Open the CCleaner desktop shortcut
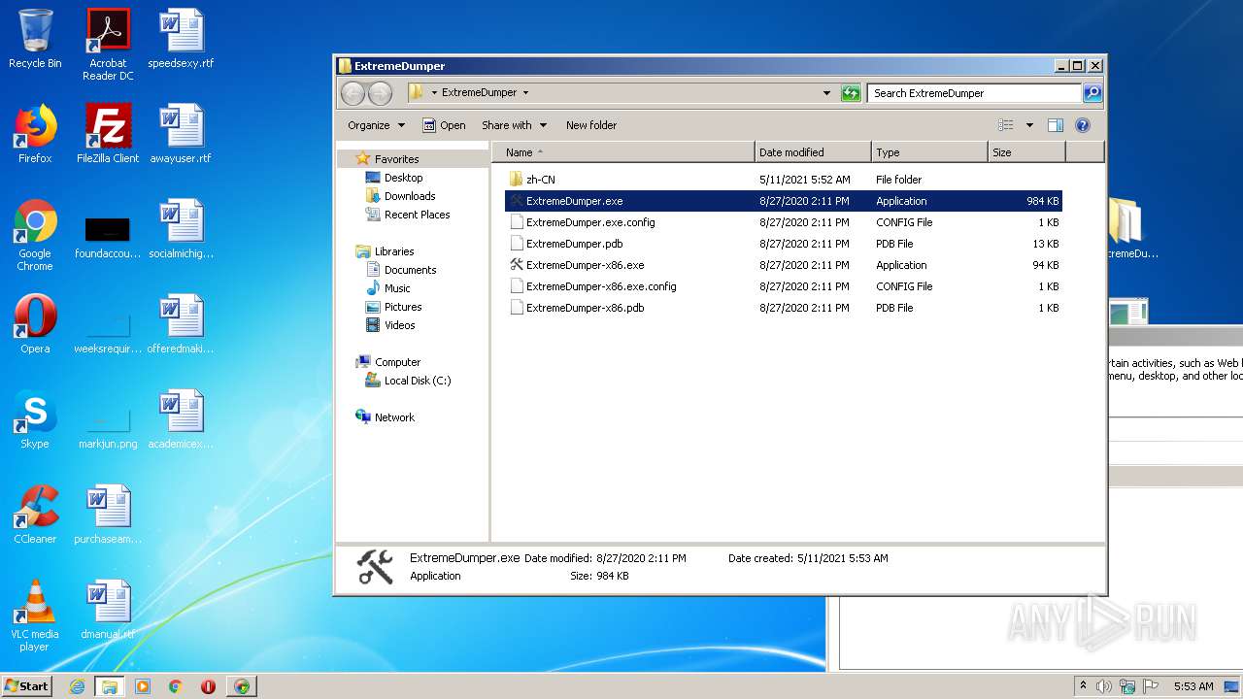The height and width of the screenshot is (699, 1243). tap(35, 515)
